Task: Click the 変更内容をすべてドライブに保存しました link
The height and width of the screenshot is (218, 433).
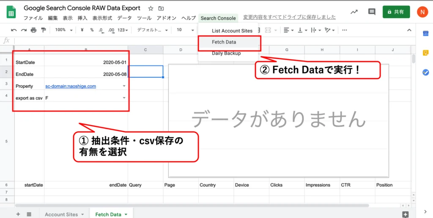Action: tap(289, 17)
